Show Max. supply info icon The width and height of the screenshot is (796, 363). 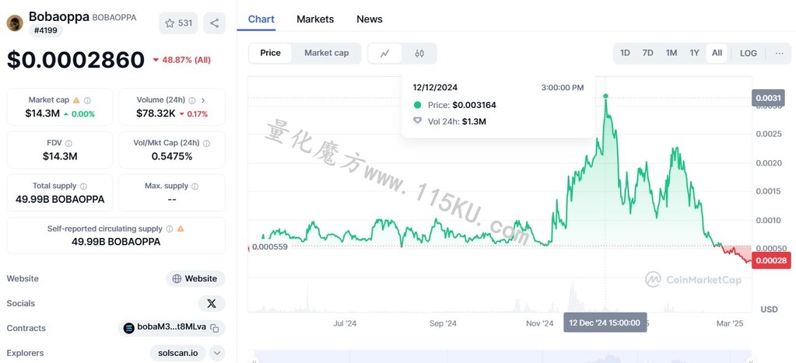pyautogui.click(x=195, y=186)
